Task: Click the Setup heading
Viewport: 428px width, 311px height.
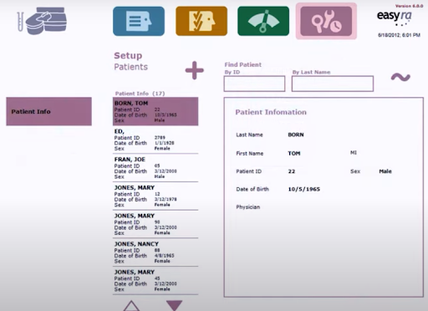Action: tap(128, 56)
